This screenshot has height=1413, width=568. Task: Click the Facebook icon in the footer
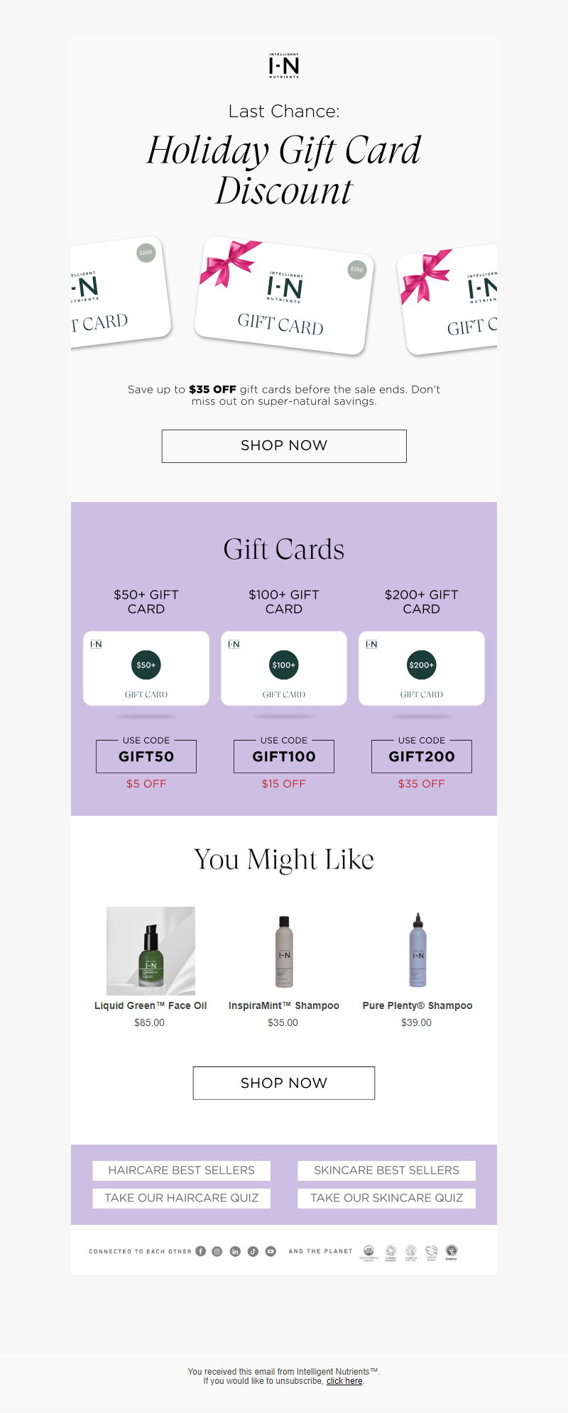(x=201, y=1251)
